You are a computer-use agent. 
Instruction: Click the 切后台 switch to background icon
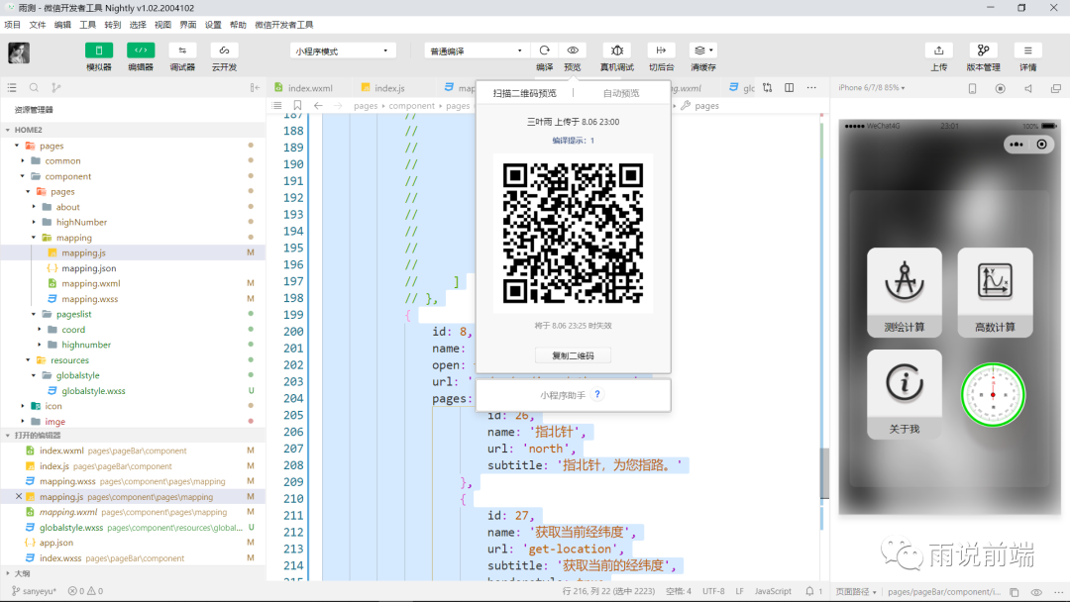(661, 50)
